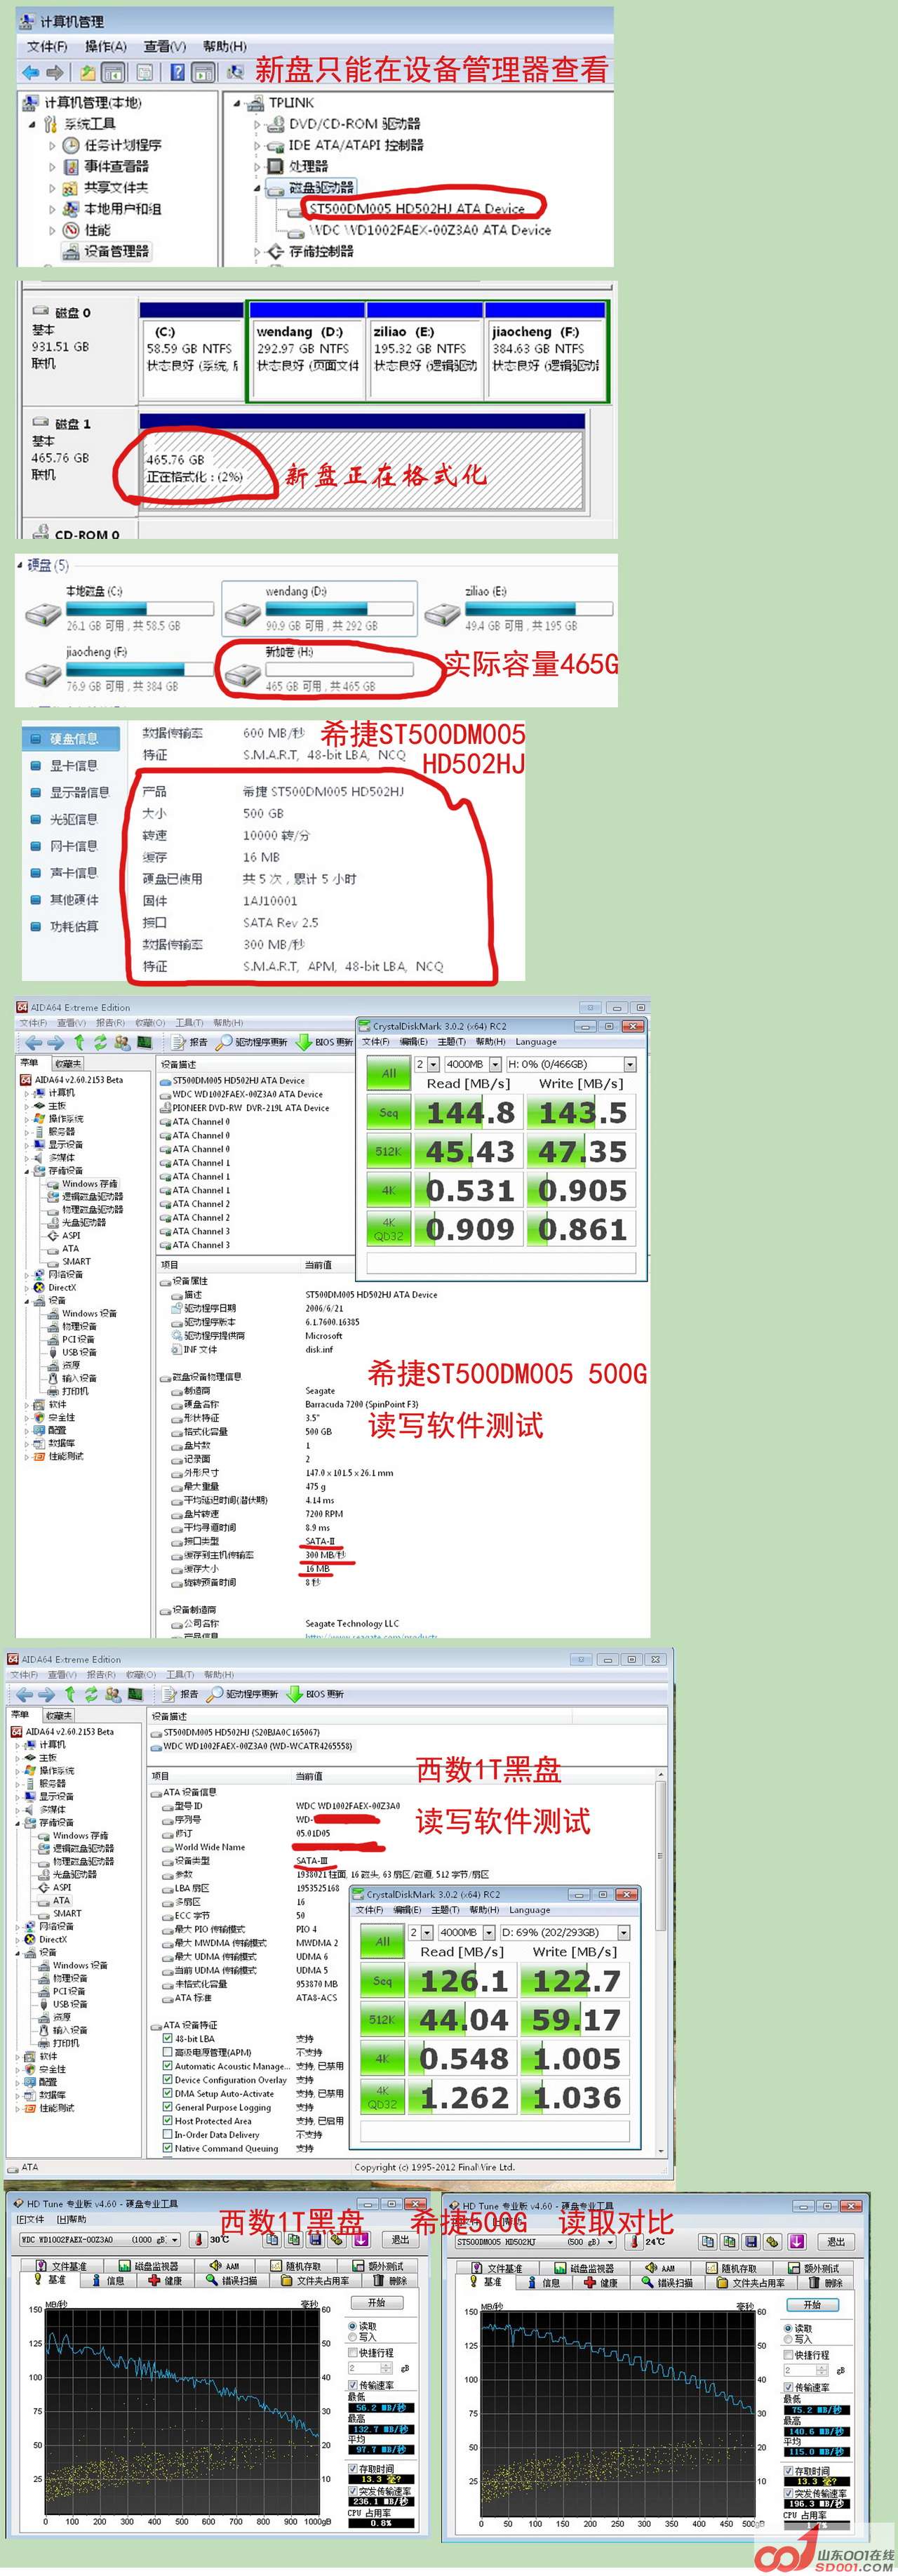Expand the 处理器 device node
Screen dimensions: 898x2576
click(x=257, y=167)
